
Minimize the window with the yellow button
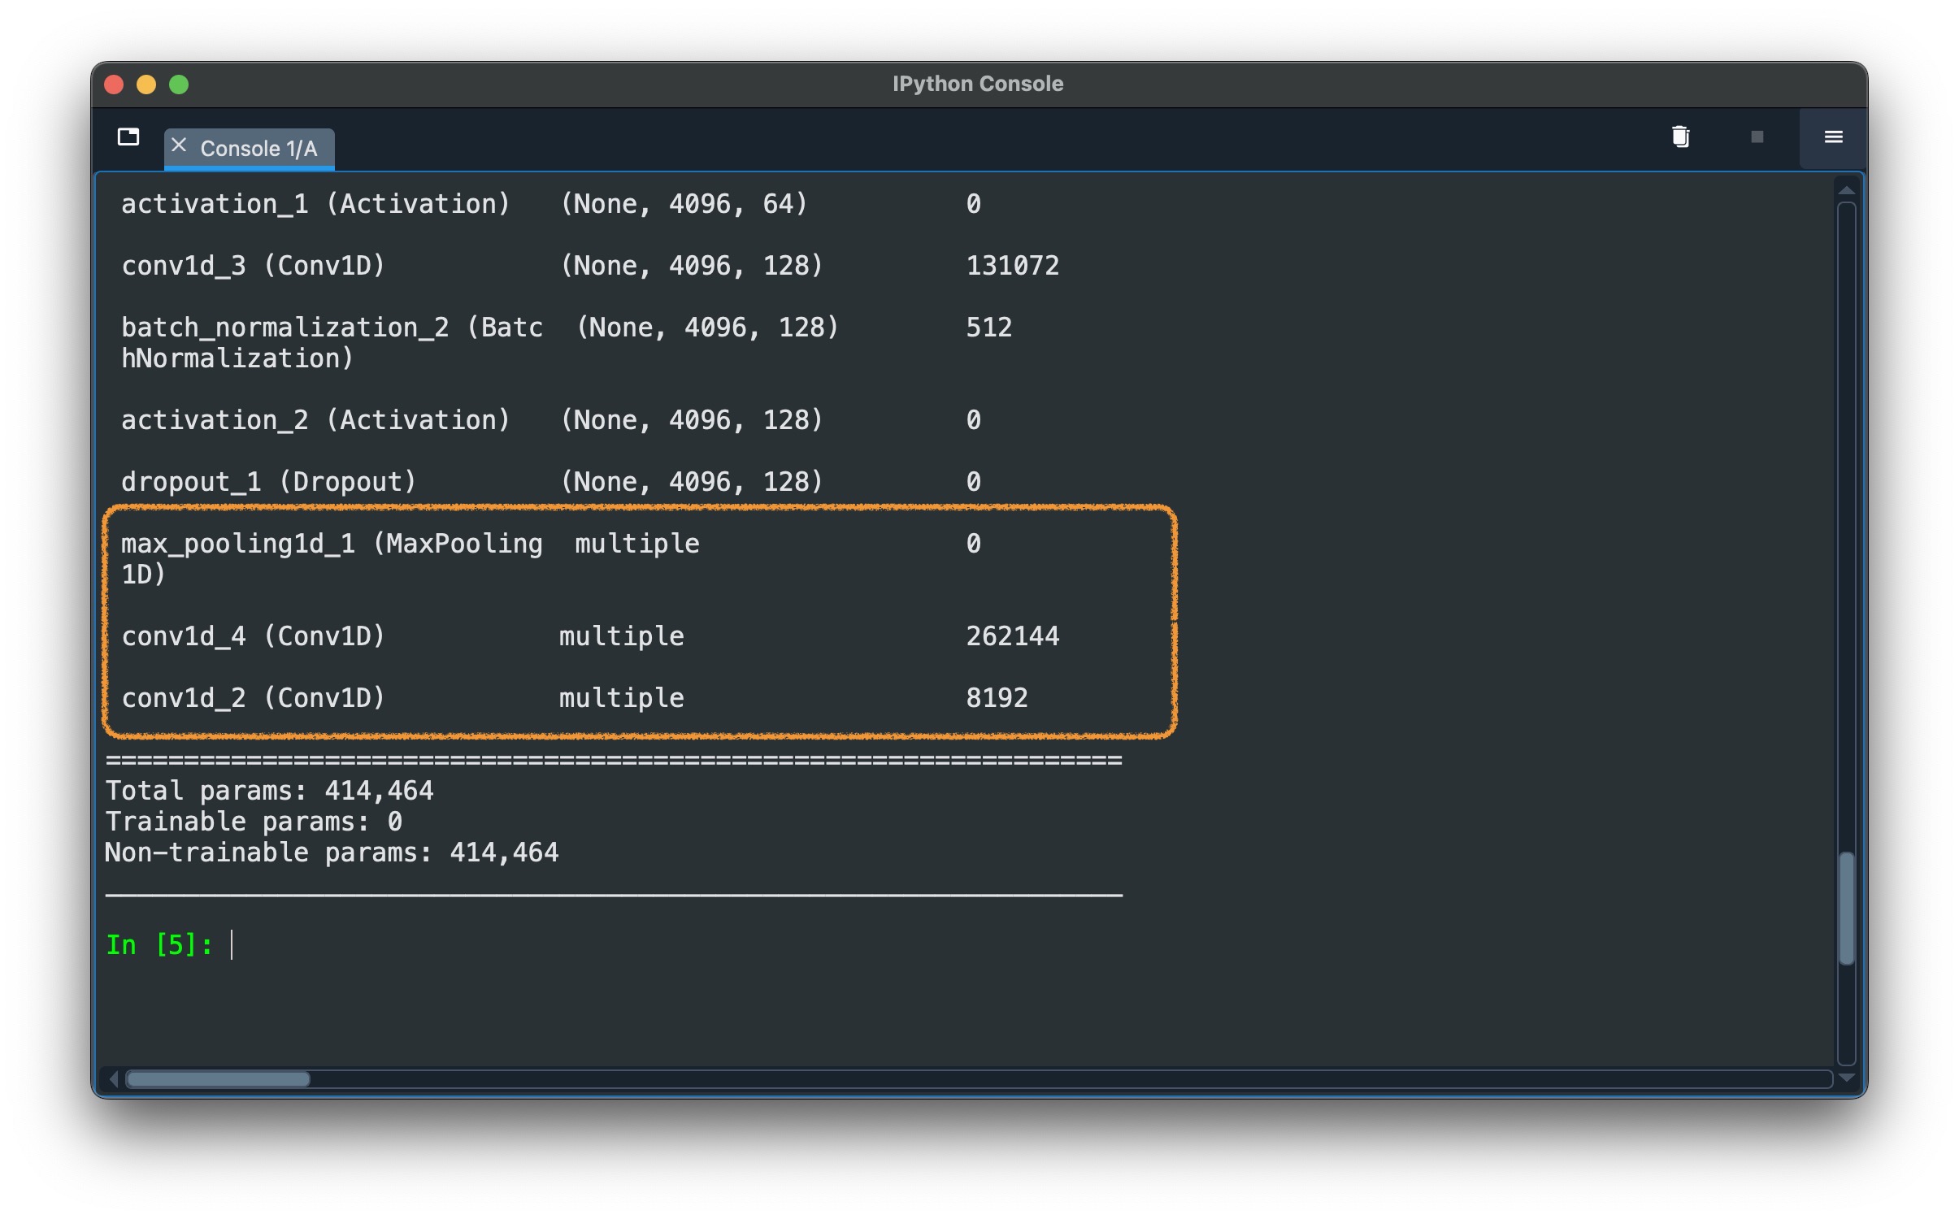click(146, 85)
